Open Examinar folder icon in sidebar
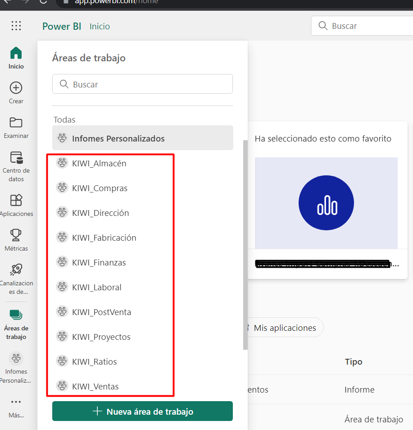 (x=16, y=122)
